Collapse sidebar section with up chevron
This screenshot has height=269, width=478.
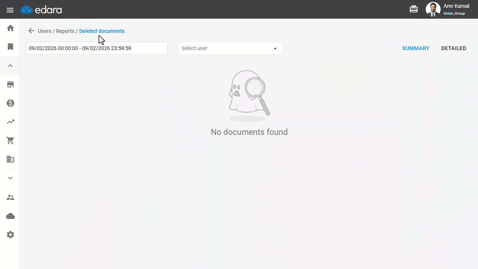click(10, 66)
